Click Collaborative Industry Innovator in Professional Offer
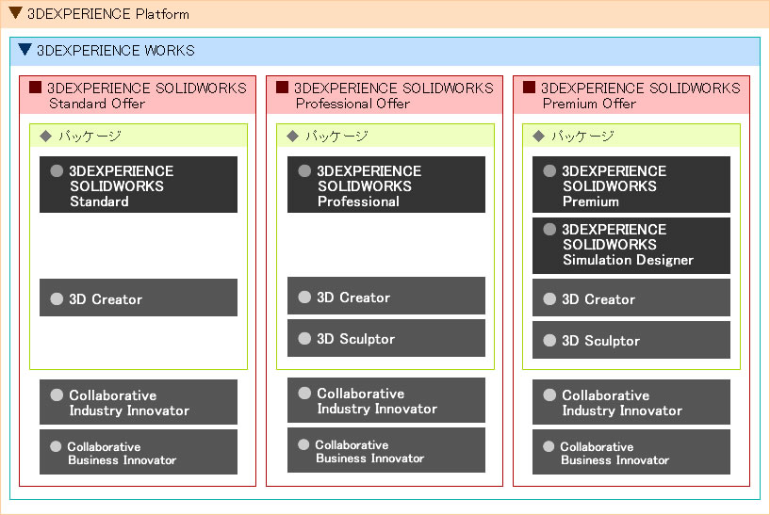Viewport: 770px width, 515px height. point(386,400)
